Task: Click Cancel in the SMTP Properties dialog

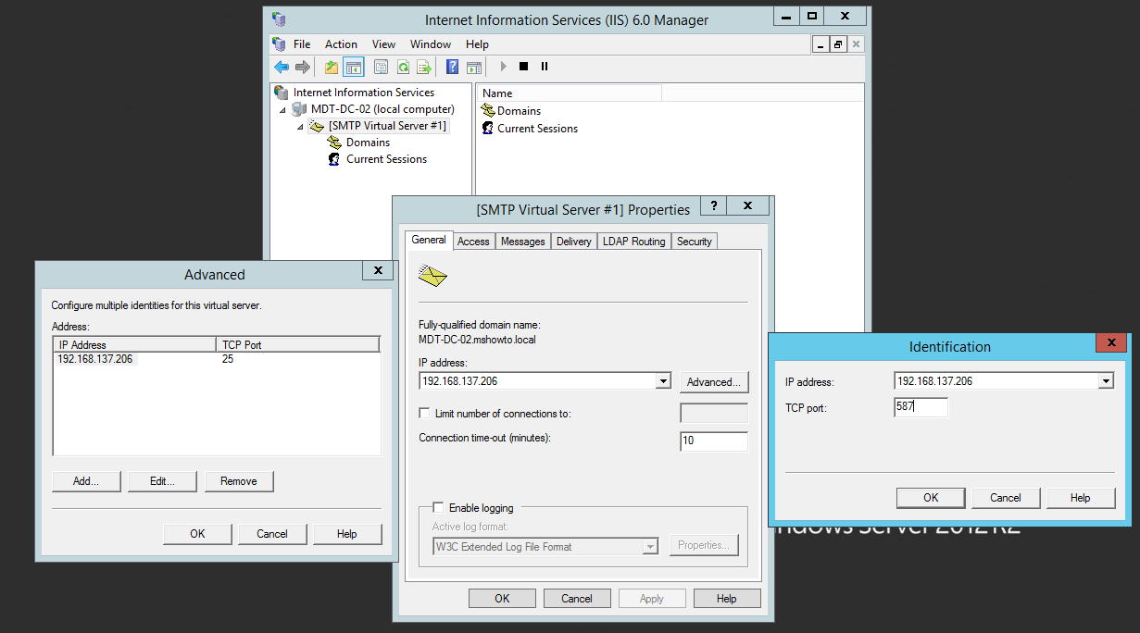Action: 577,599
